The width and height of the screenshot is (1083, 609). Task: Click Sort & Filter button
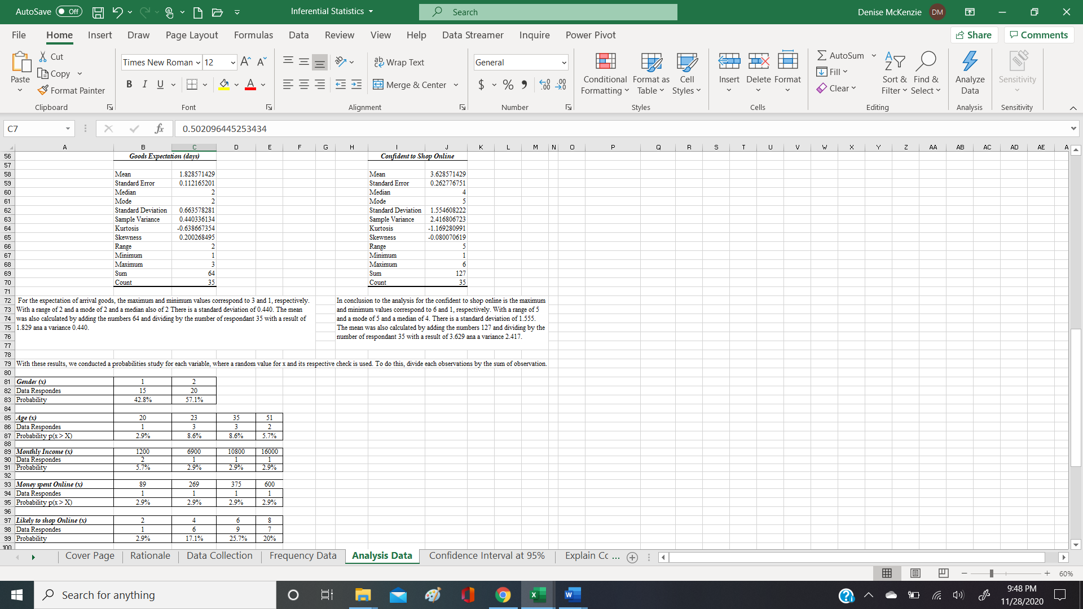click(895, 74)
